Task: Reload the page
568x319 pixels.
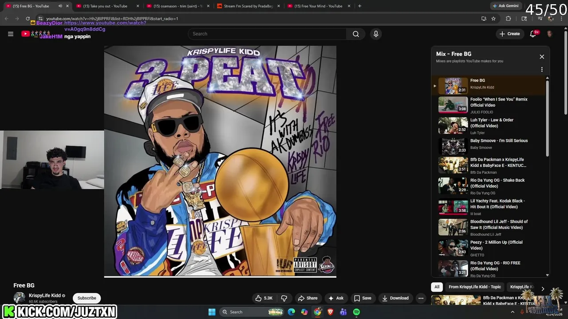Action: pos(28,19)
